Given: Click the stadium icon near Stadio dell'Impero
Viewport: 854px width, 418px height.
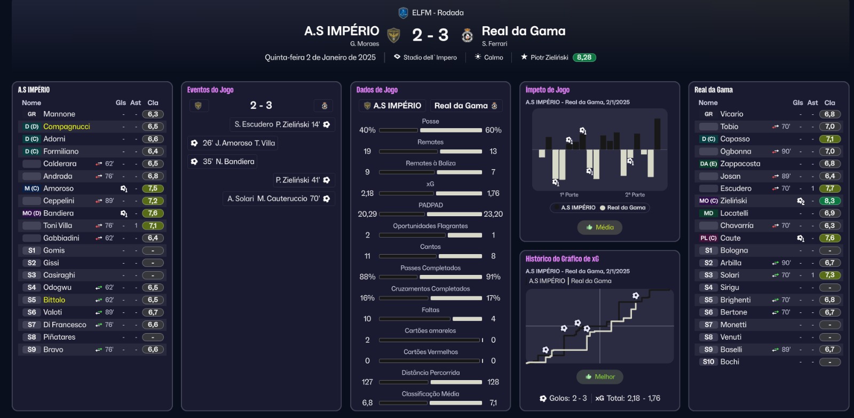Looking at the screenshot, I should 397,57.
